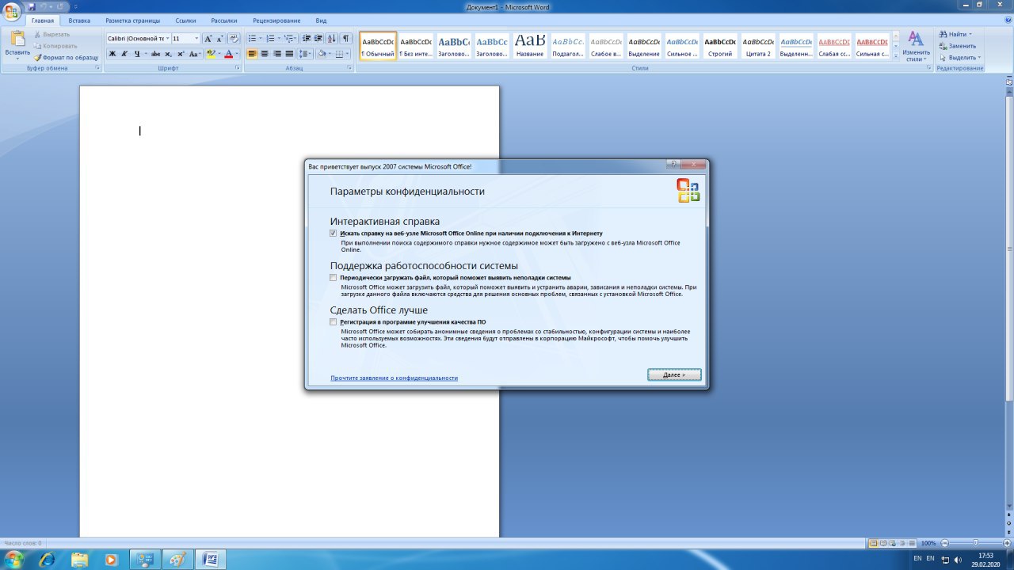
Task: Open borders dropdown arrow
Action: tap(349, 54)
